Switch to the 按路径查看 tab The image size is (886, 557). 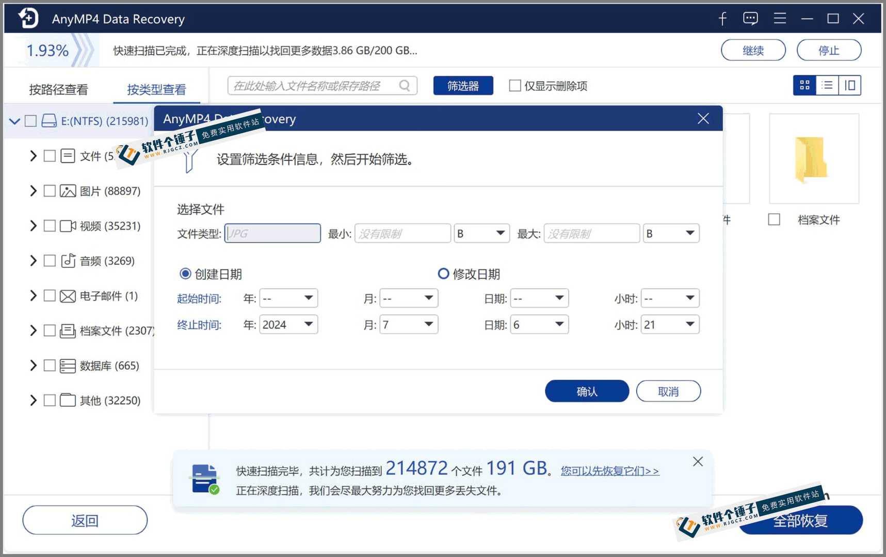pyautogui.click(x=58, y=89)
